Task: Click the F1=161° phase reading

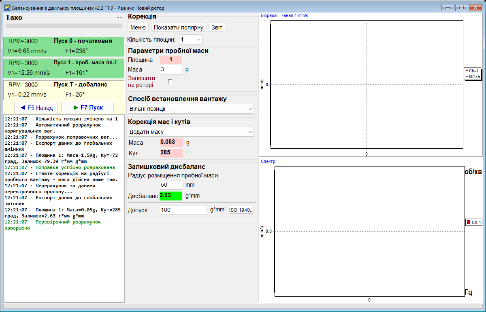Action: (77, 73)
